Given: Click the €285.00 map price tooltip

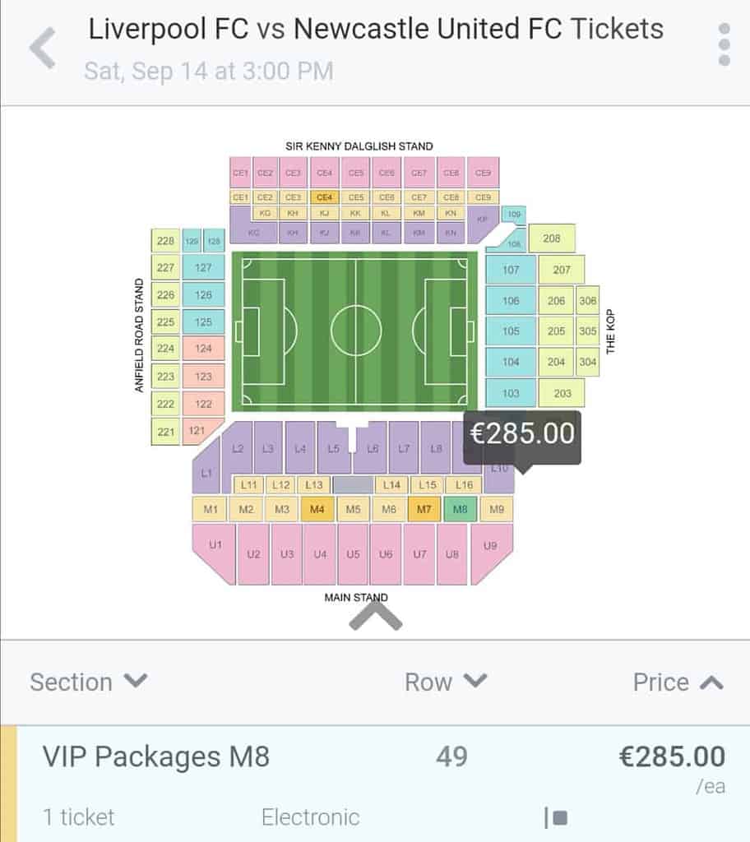Looking at the screenshot, I should pos(522,434).
